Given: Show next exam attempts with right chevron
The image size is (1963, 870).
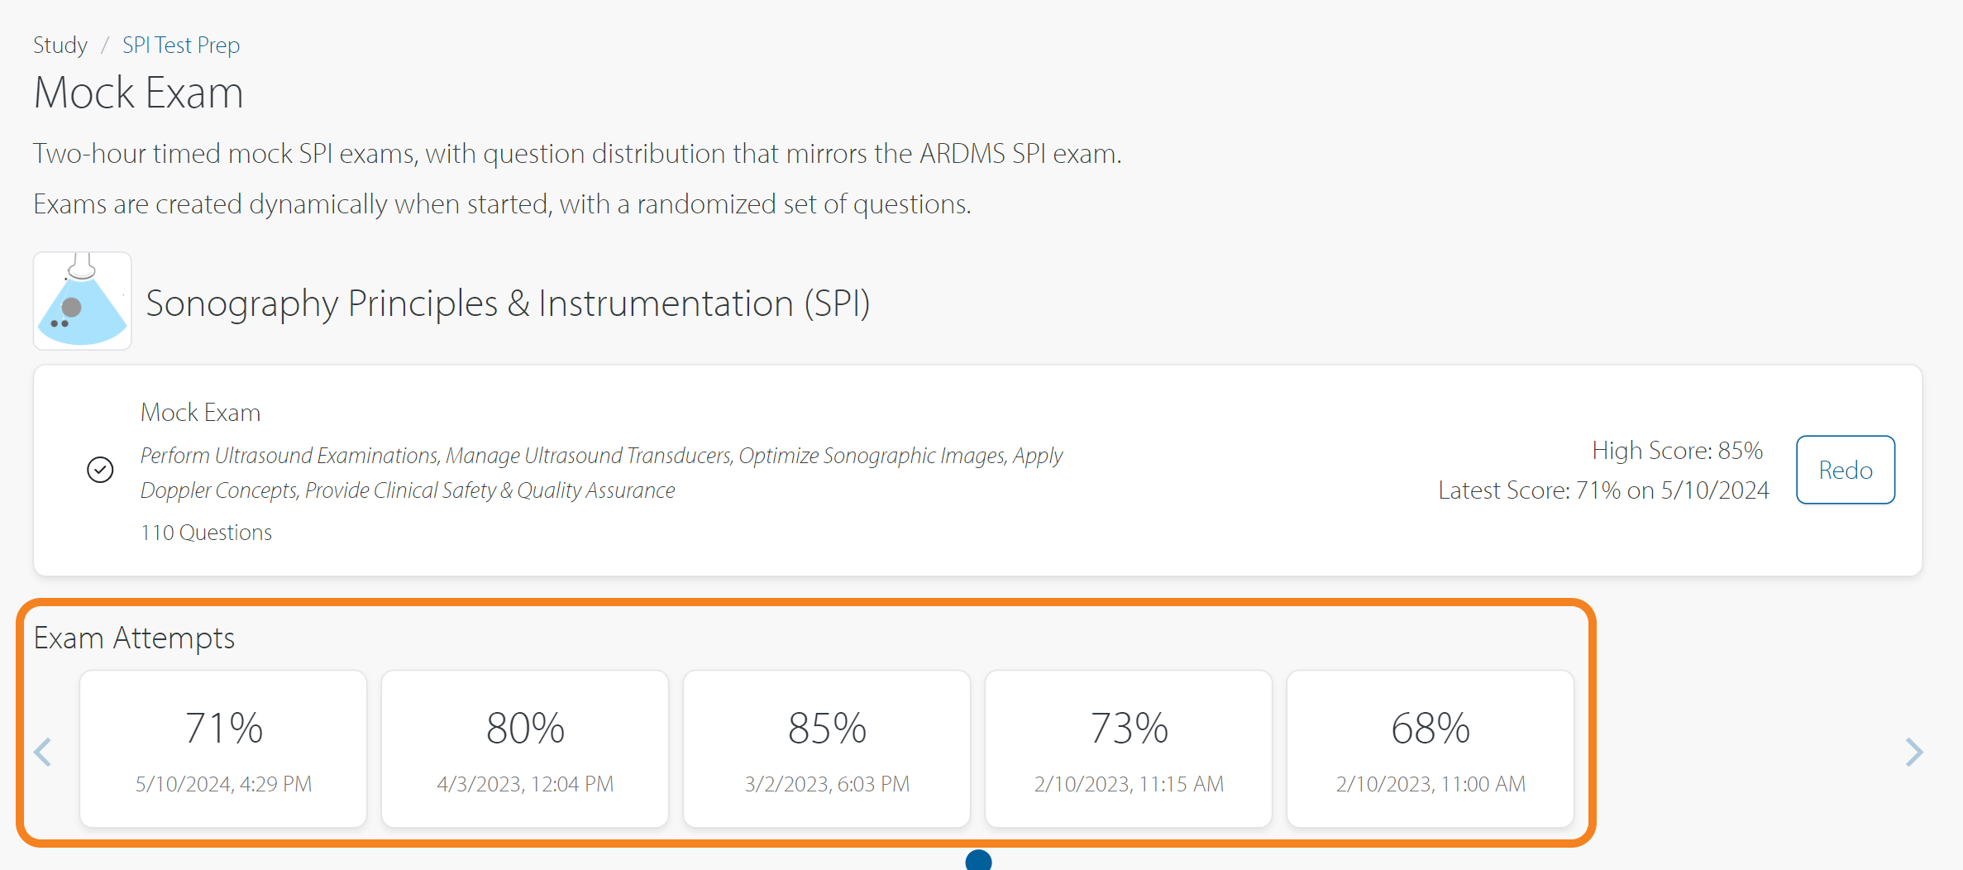Looking at the screenshot, I should 1913,752.
